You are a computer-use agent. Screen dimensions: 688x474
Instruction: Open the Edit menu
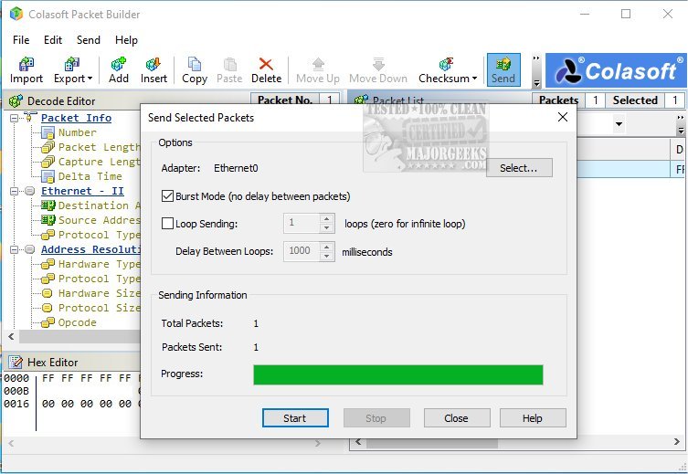[53, 40]
